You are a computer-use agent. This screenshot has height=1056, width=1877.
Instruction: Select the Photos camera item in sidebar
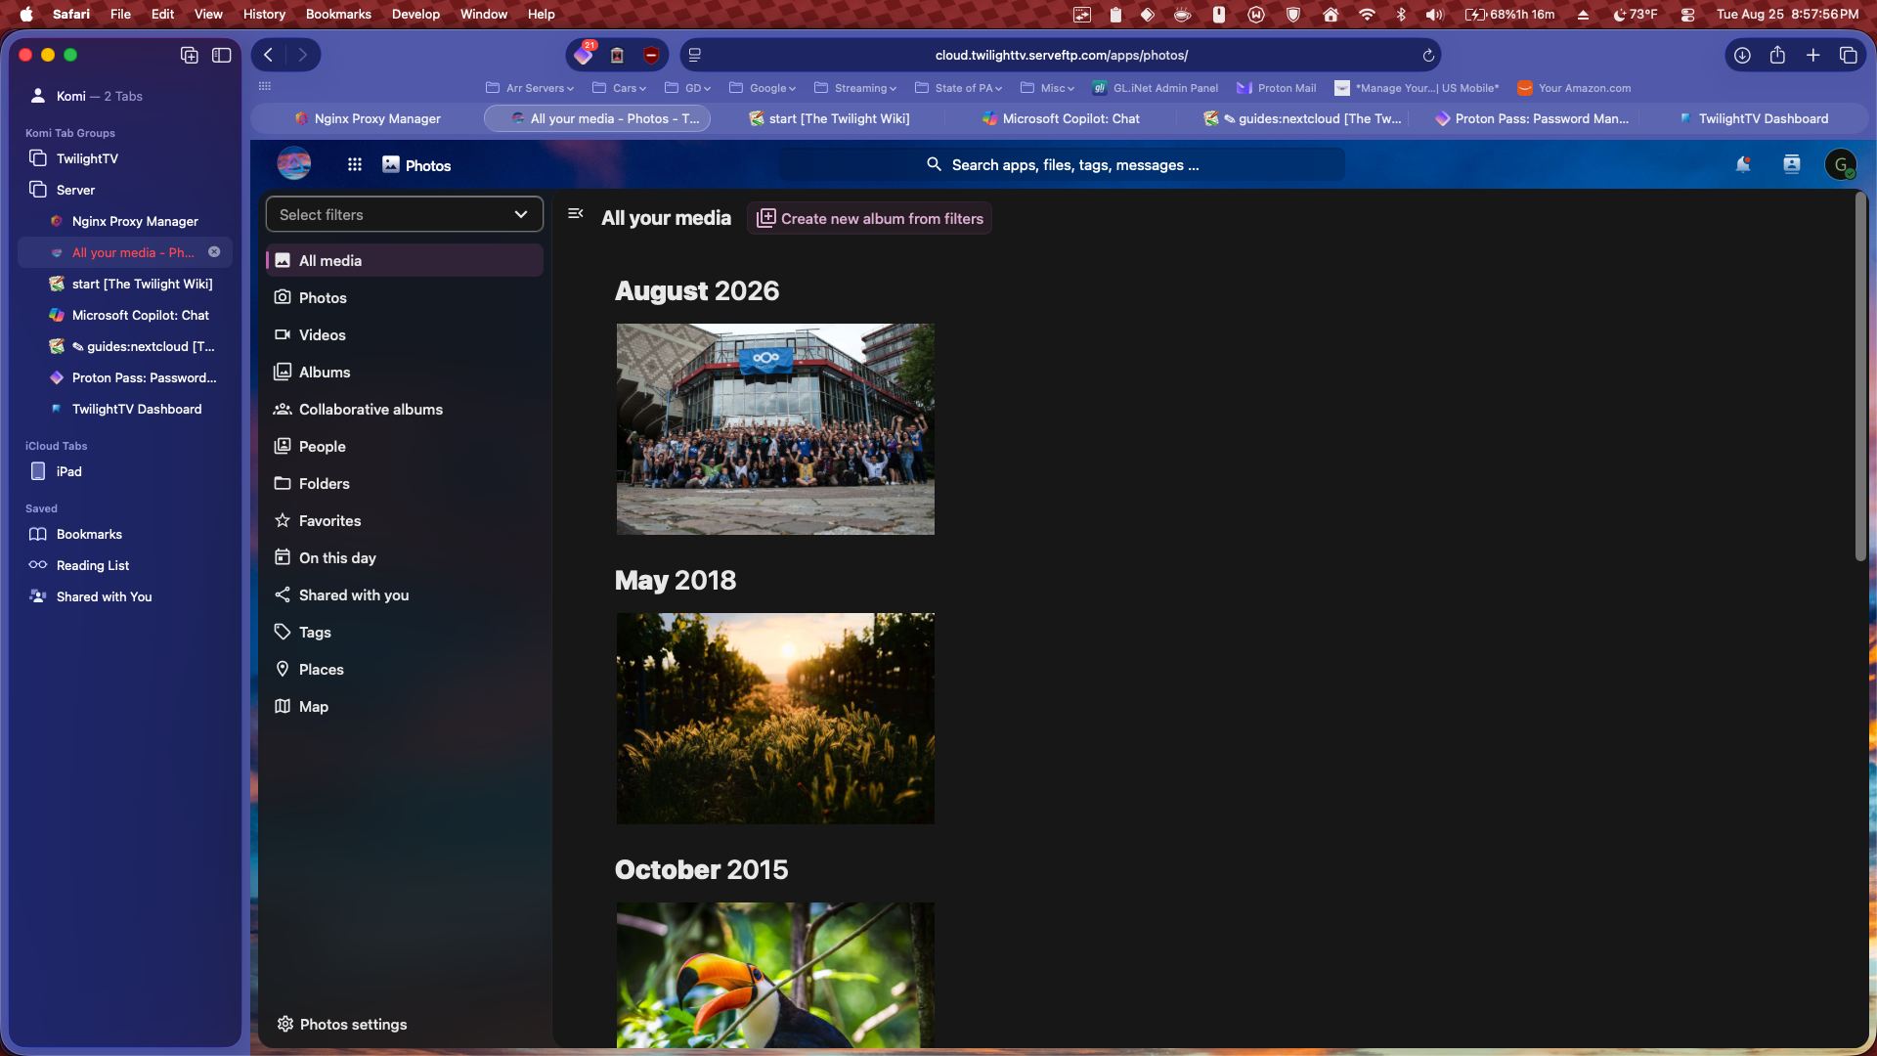click(x=405, y=298)
